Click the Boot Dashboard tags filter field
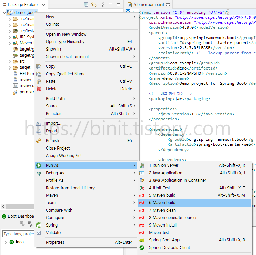The width and height of the screenshot is (256, 255). click(18, 234)
